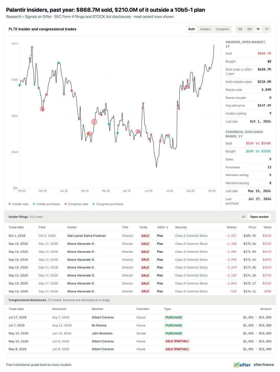Click Ro Khanna member name
280x372 pixels.
(99, 325)
